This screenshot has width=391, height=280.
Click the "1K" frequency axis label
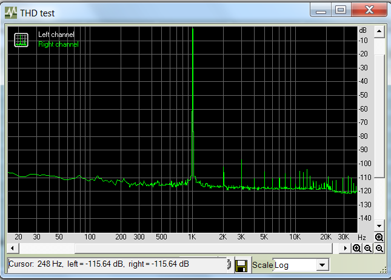coord(192,237)
